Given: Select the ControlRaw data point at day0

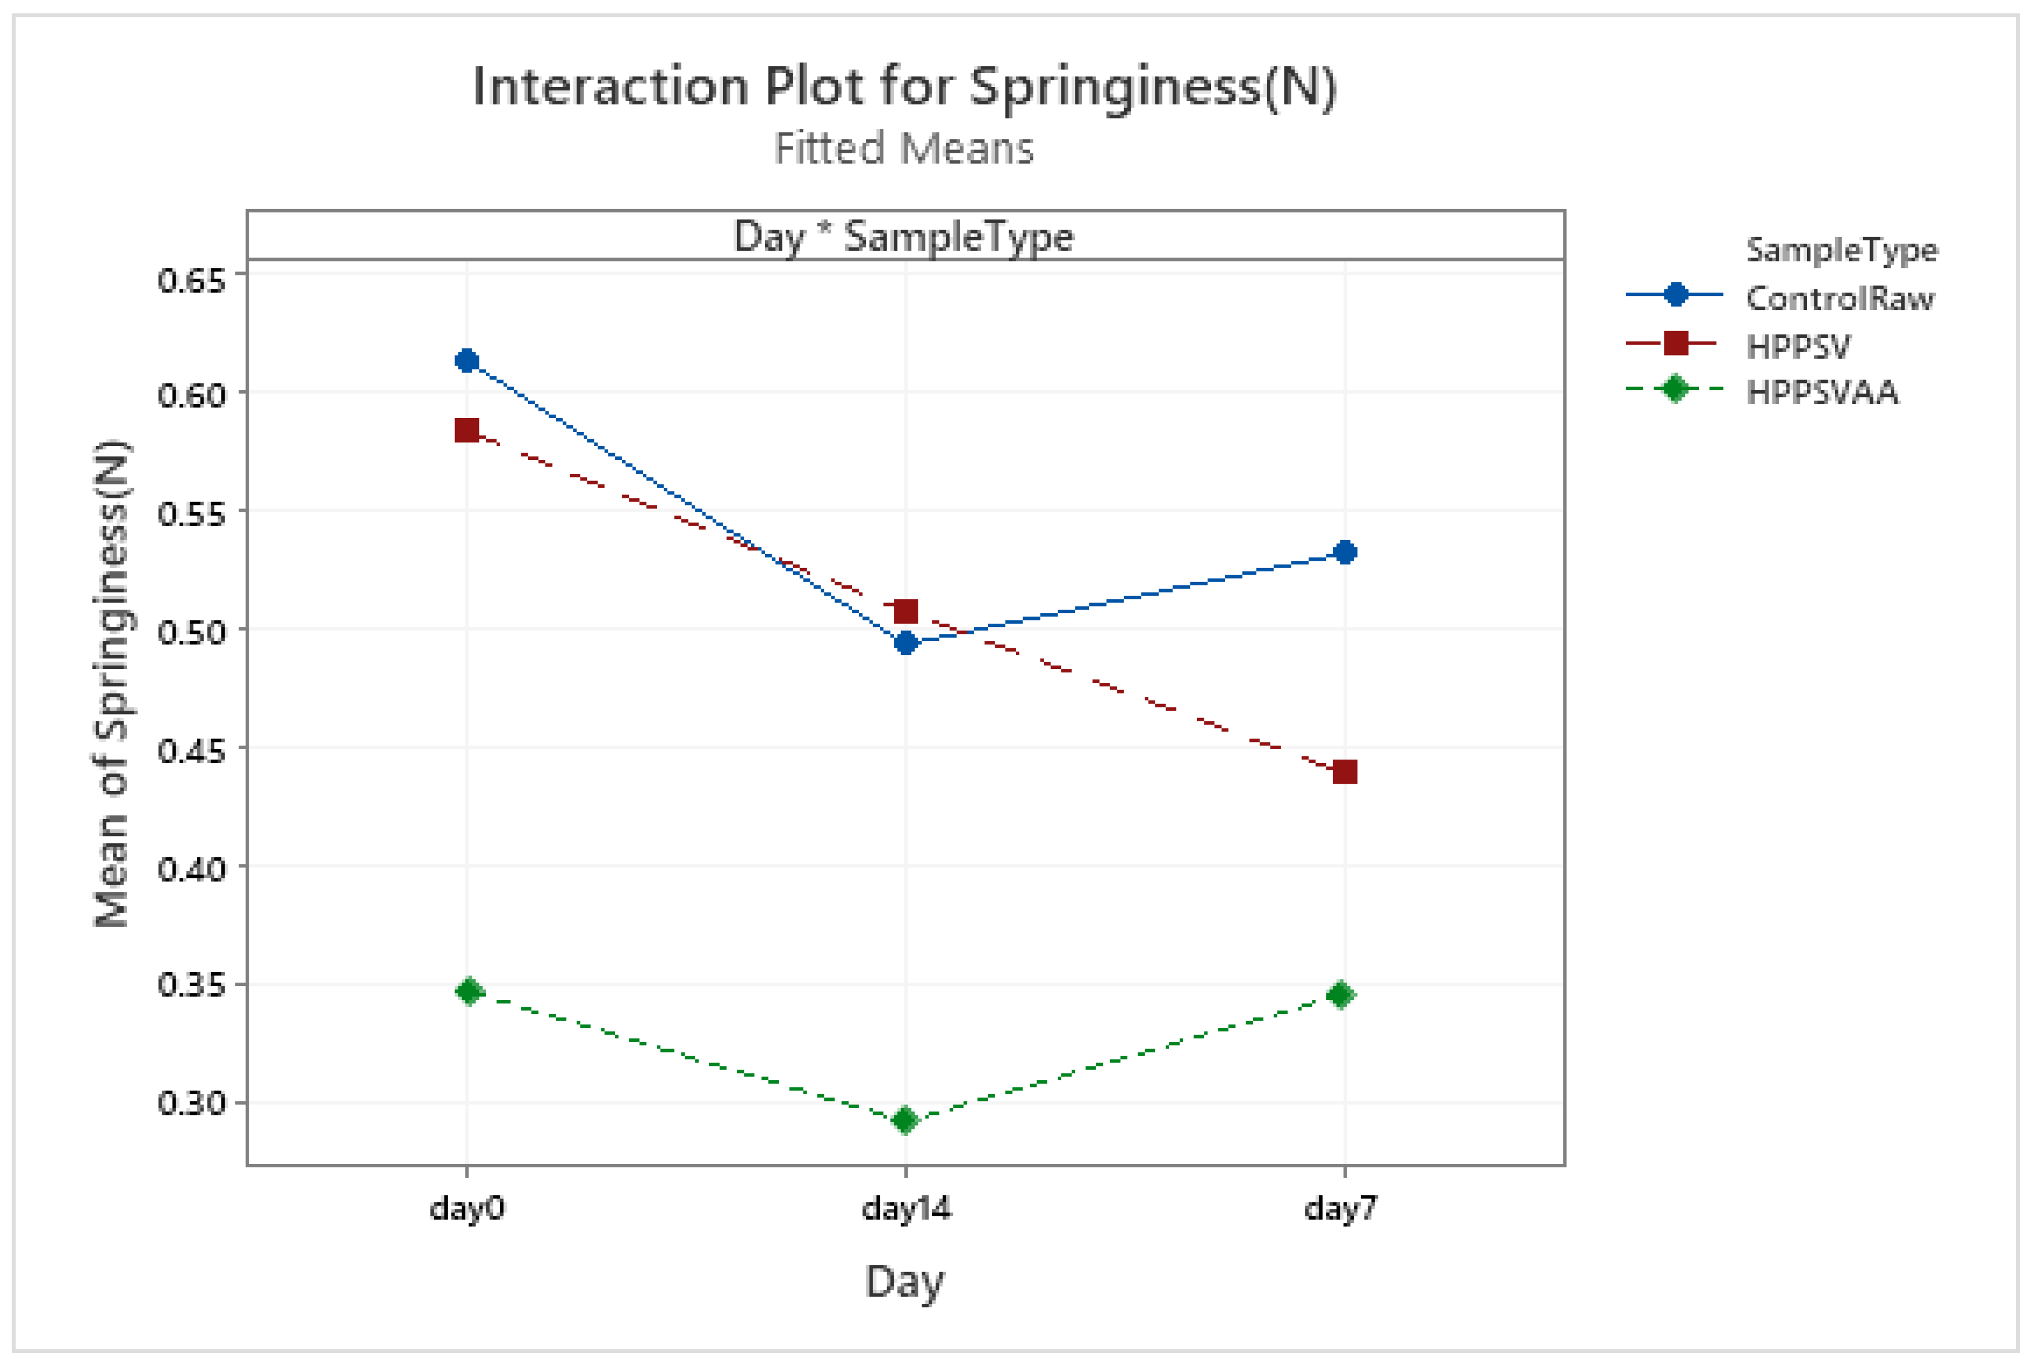Looking at the screenshot, I should [x=466, y=361].
